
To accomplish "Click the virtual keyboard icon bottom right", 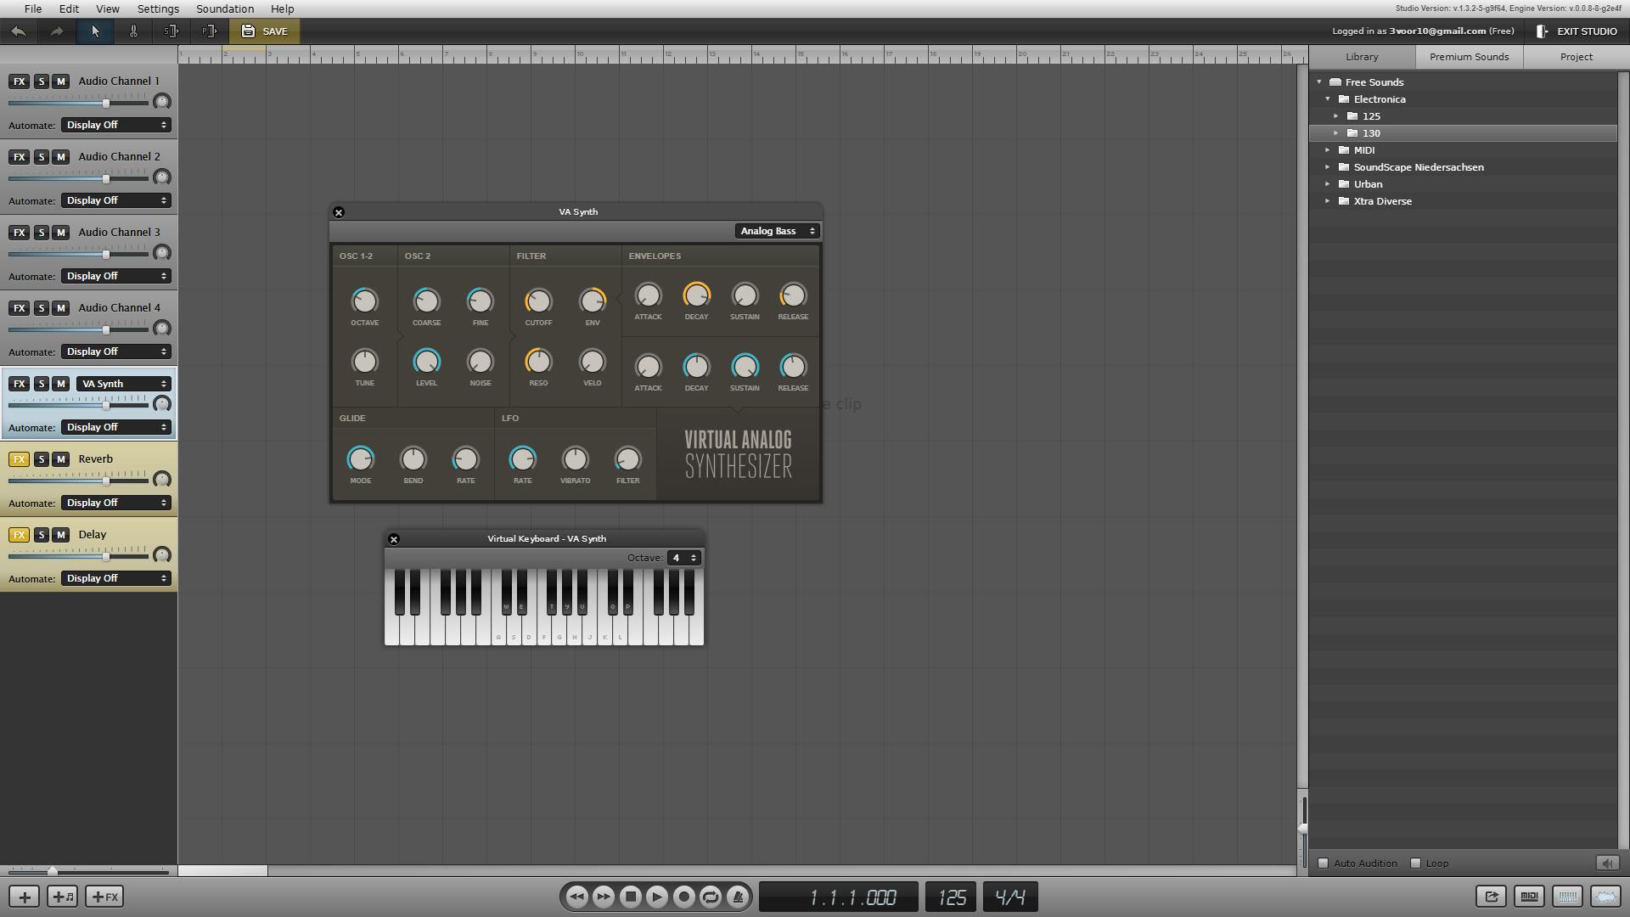I will coord(1567,897).
